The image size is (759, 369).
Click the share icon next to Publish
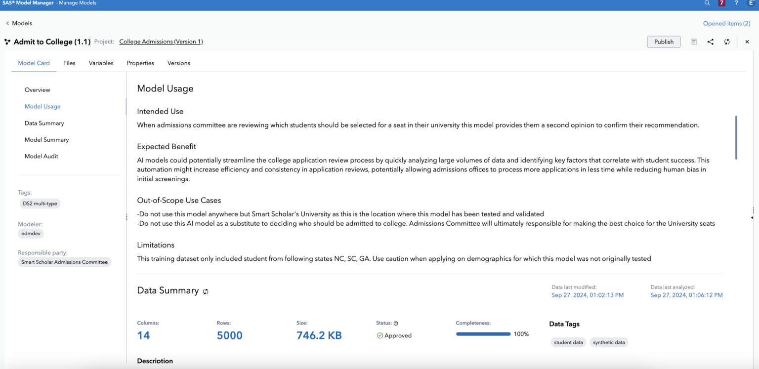(710, 42)
